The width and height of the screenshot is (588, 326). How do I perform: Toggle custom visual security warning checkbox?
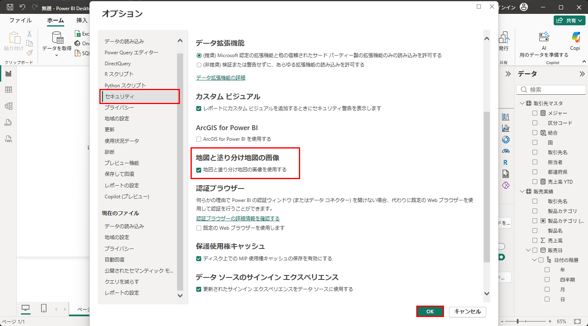(199, 109)
